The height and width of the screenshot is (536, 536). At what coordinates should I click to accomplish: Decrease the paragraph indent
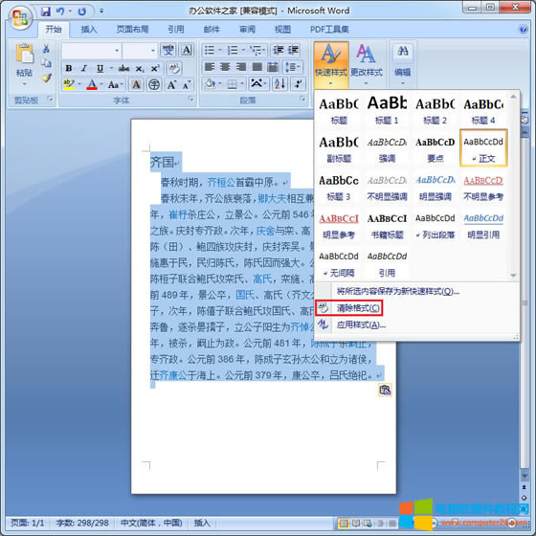(279, 50)
